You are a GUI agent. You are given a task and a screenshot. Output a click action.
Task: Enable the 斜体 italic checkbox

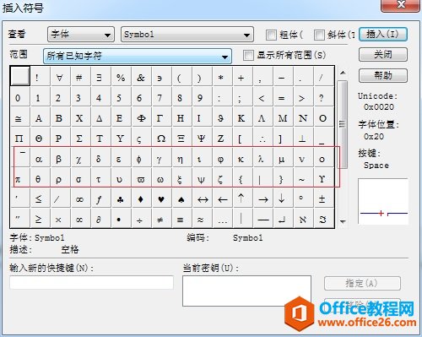[319, 35]
